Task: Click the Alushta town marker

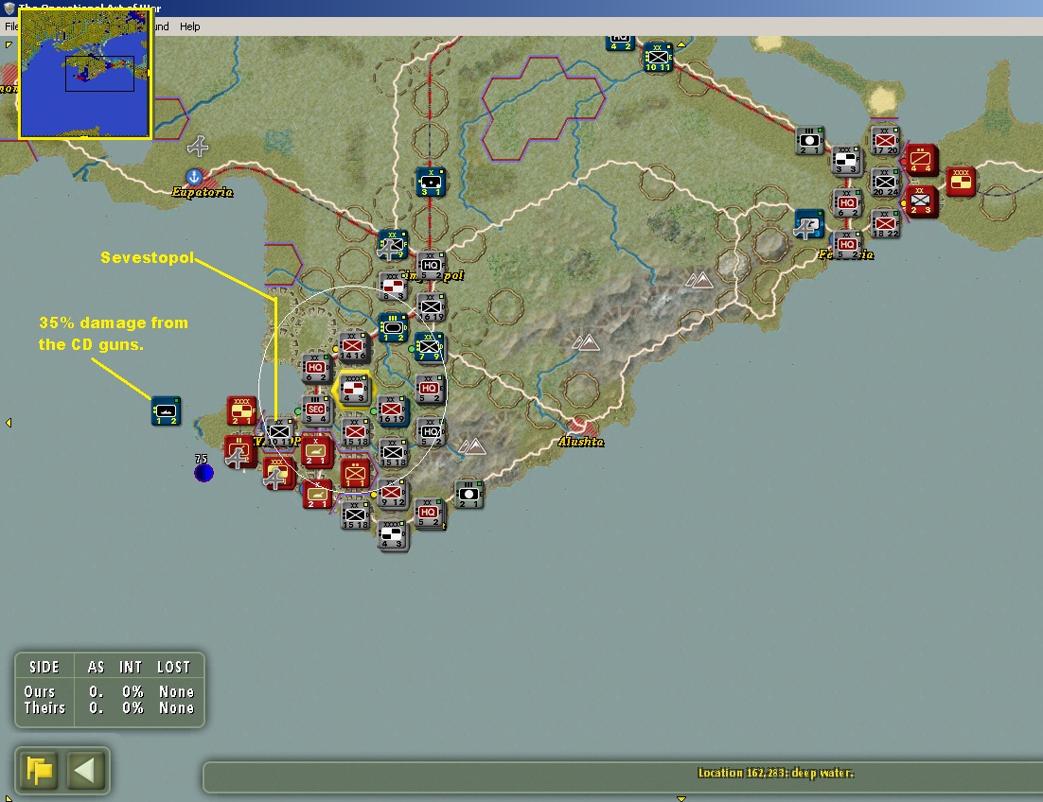Action: (579, 426)
